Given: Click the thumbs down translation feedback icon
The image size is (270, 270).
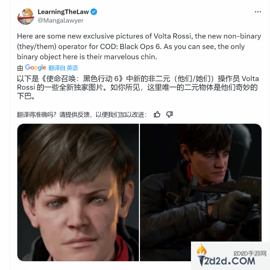Looking at the screenshot, I should (x=169, y=114).
